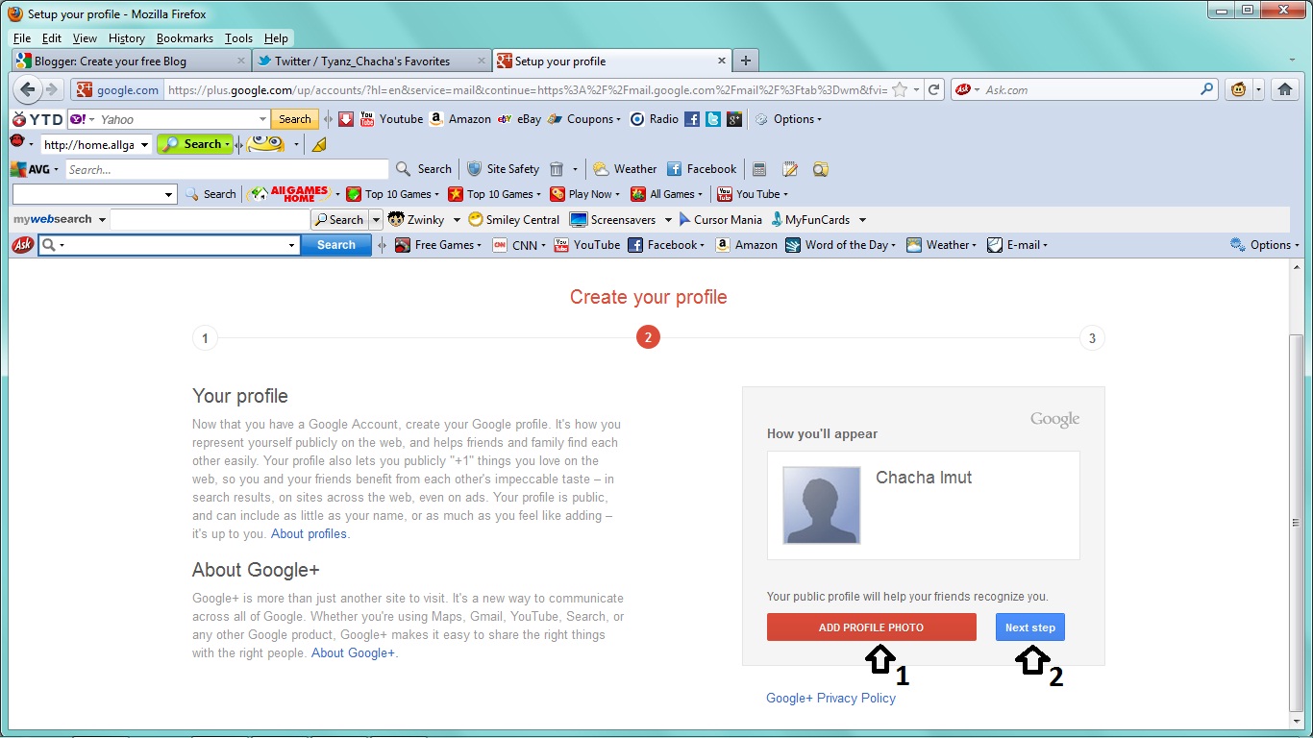1313x738 pixels.
Task: Focus the URL address bar
Action: tap(526, 89)
